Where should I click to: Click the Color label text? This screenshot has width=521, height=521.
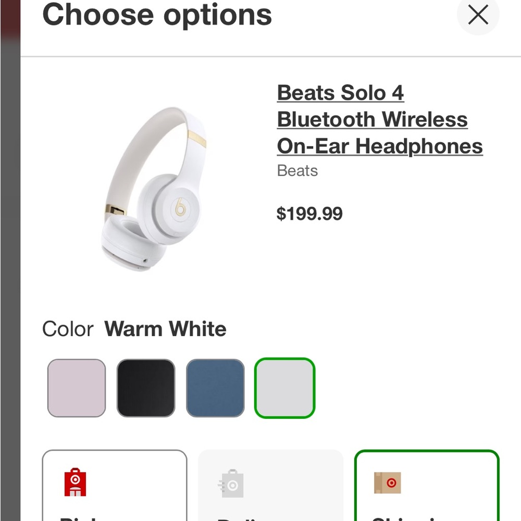[68, 329]
